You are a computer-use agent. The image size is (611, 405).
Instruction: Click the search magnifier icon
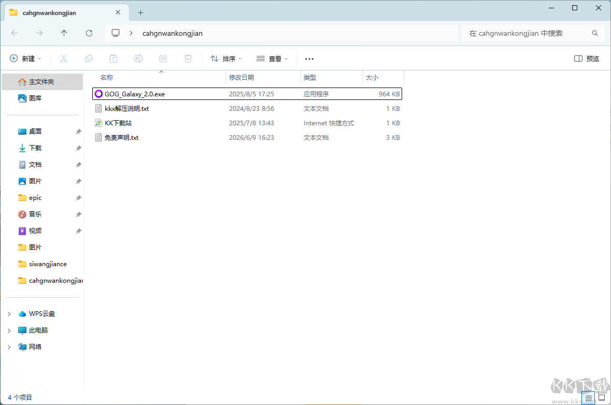pyautogui.click(x=594, y=33)
